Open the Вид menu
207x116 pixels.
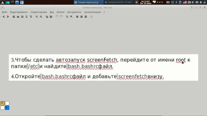pos(52,12)
